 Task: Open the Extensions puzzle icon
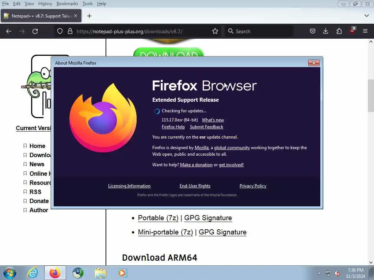tap(339, 31)
